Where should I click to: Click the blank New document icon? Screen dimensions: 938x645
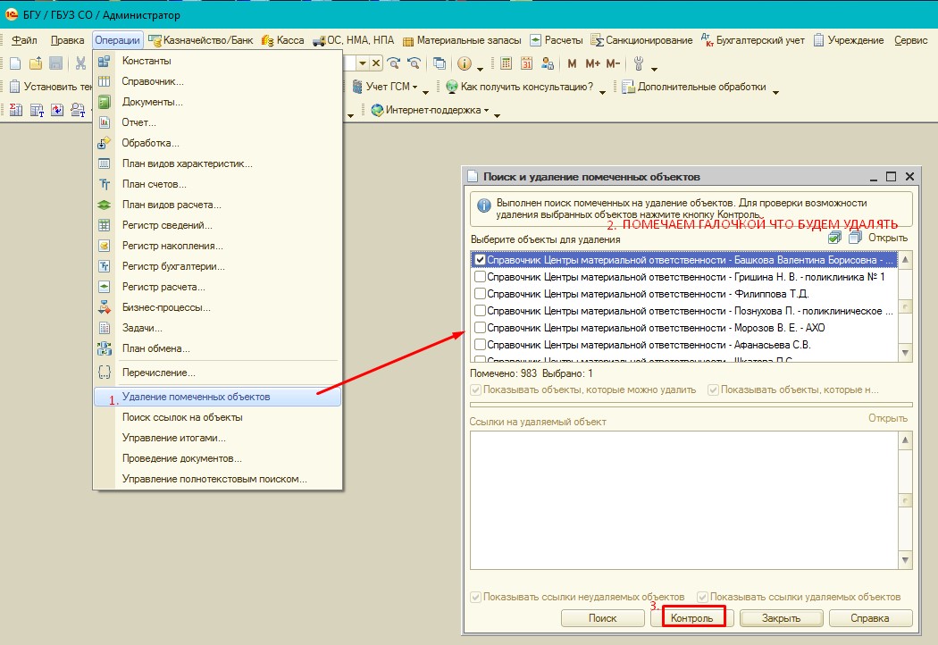click(14, 63)
